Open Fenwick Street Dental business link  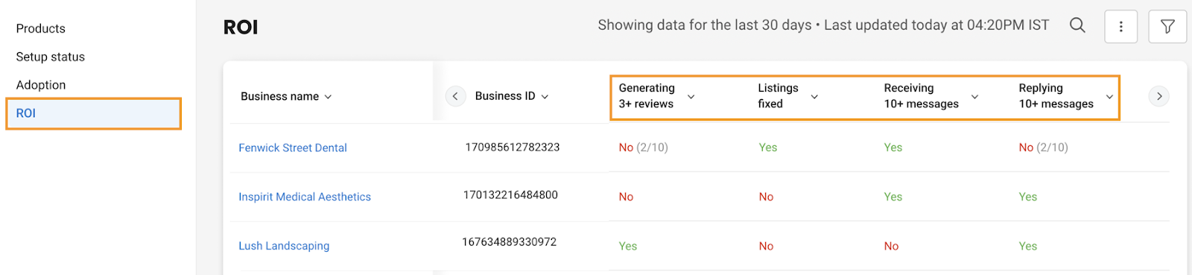pos(293,148)
